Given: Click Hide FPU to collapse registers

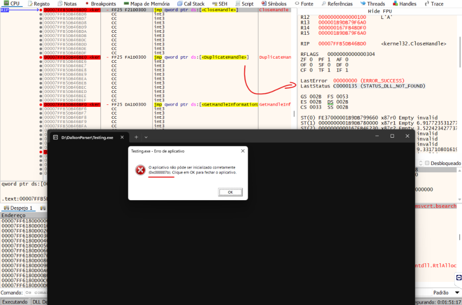Looking at the screenshot, I should pyautogui.click(x=380, y=11).
